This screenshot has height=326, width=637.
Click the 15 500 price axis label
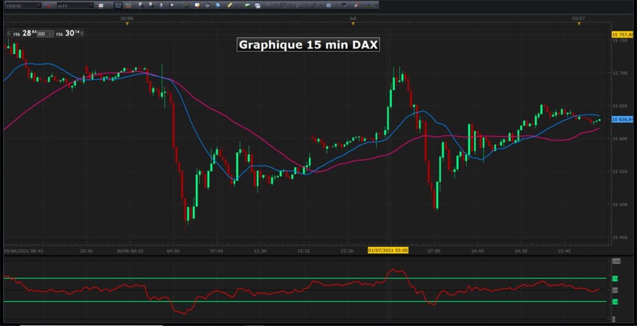(620, 204)
